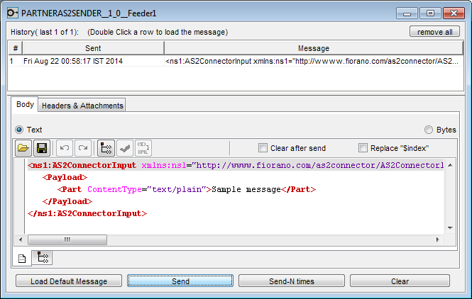This screenshot has width=472, height=299.
Task: Save message with the floppy disk icon
Action: point(42,148)
